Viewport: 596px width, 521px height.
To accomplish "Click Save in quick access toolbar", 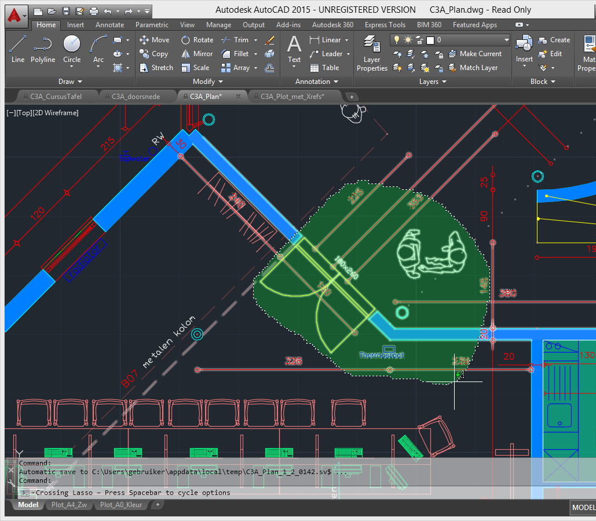I will click(66, 12).
